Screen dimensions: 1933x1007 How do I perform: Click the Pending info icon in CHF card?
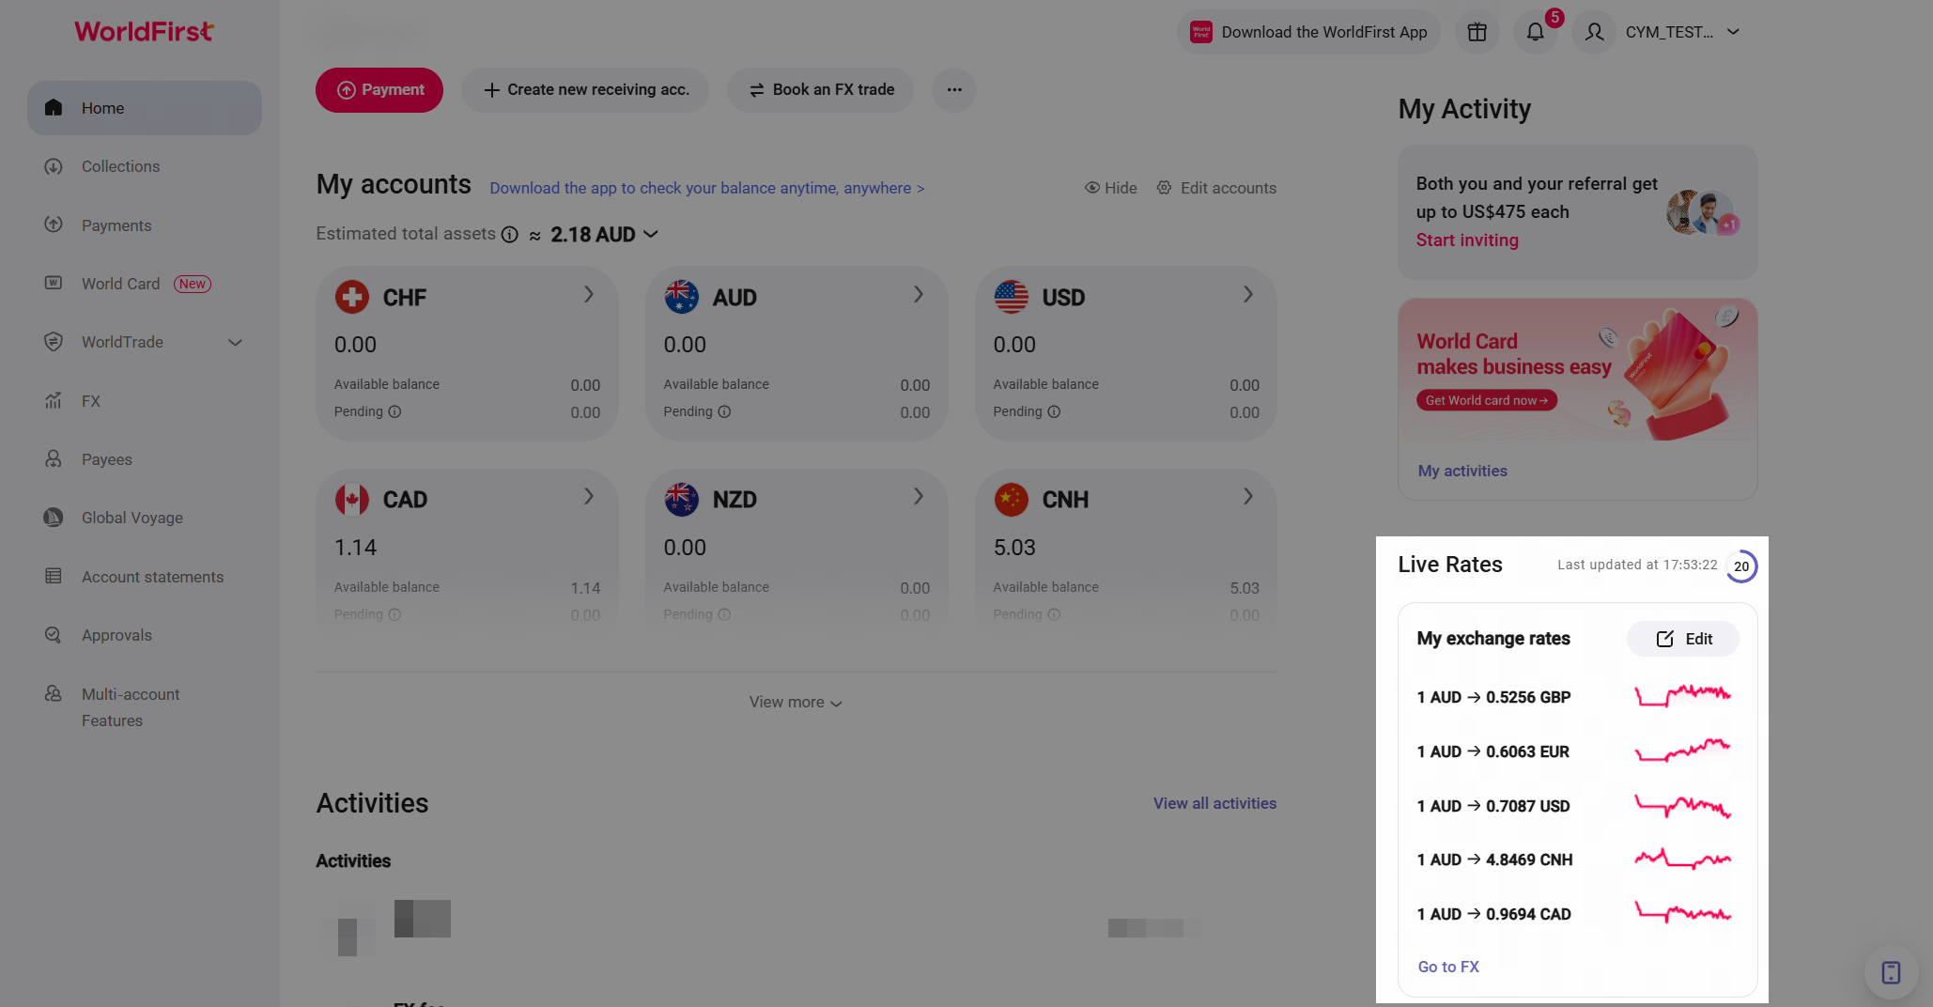tap(394, 411)
